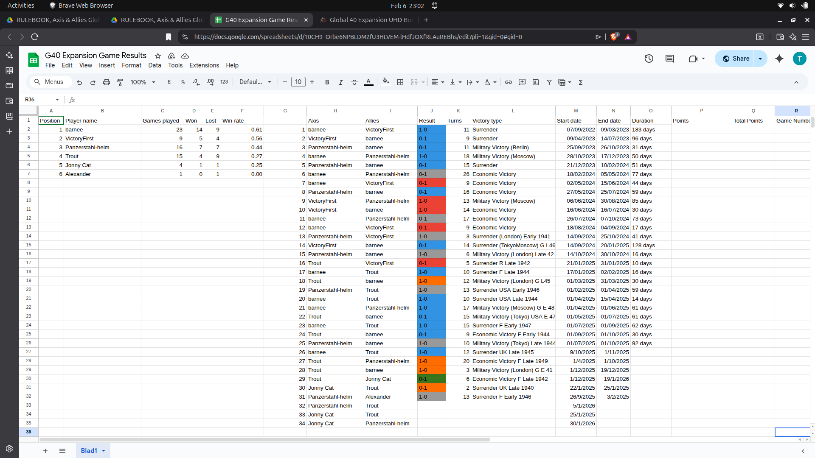The image size is (815, 458).
Task: Toggle the formula bar collapse arrow
Action: (797, 82)
